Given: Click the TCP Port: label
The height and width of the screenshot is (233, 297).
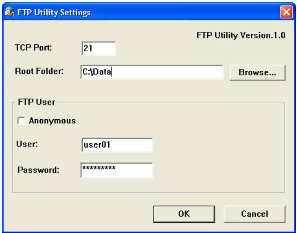Looking at the screenshot, I should point(33,48).
